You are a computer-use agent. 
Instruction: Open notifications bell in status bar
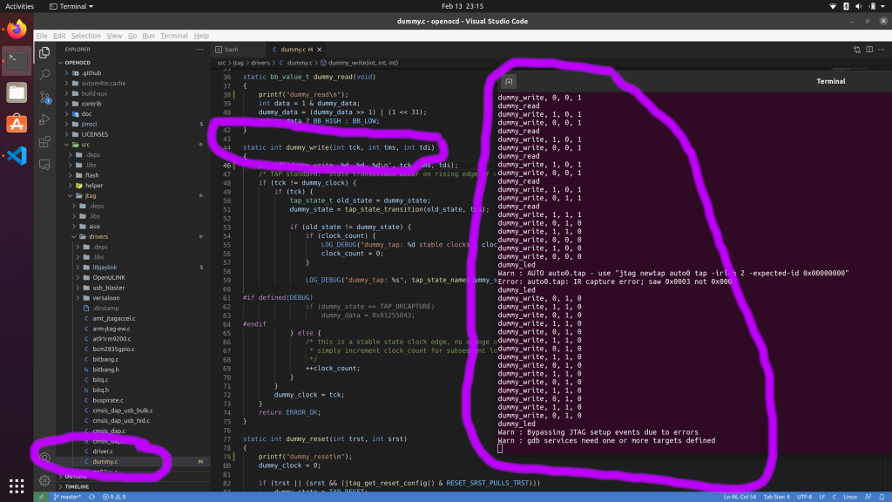(882, 497)
